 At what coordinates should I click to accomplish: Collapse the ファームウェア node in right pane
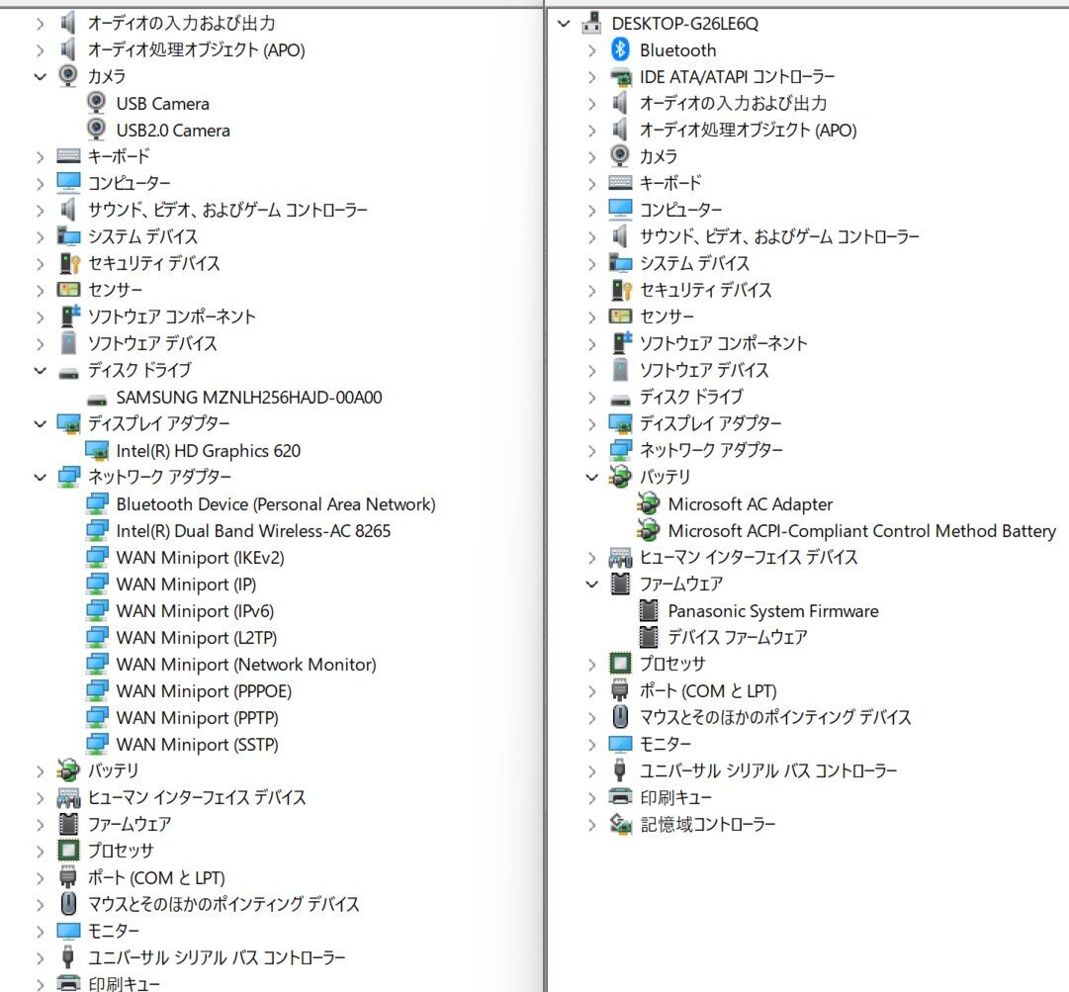[x=591, y=584]
